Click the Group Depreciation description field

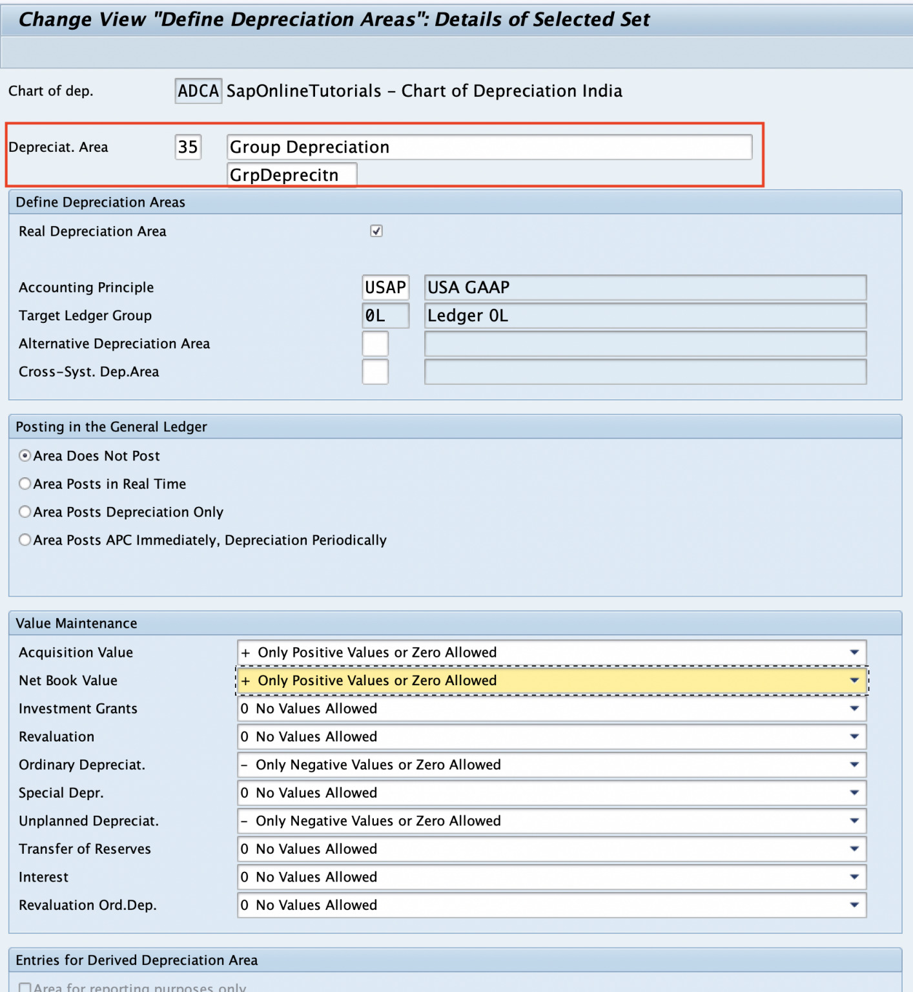[x=489, y=147]
